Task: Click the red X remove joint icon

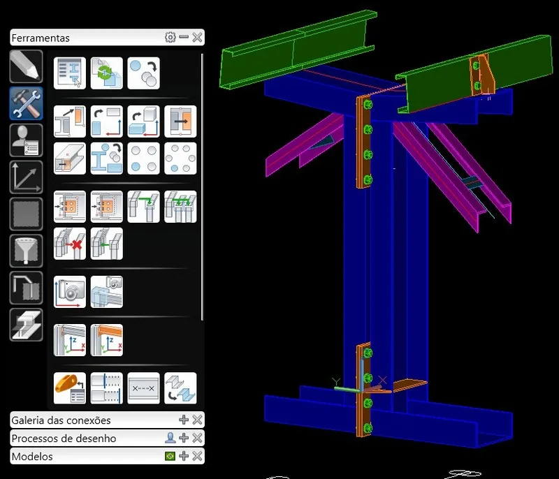Action: [69, 244]
